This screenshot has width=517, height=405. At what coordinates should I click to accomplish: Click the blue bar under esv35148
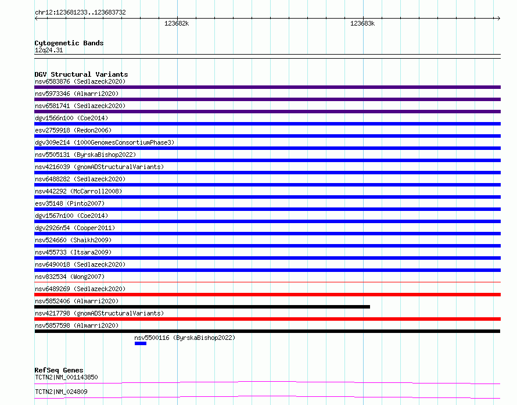pyautogui.click(x=267, y=209)
